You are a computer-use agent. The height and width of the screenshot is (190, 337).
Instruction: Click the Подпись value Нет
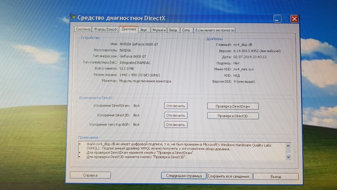237,63
